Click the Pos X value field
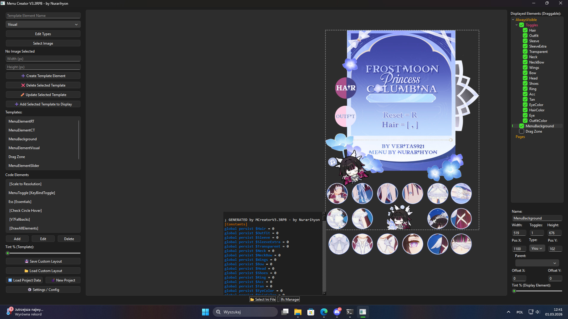This screenshot has width=568, height=319. 519,249
